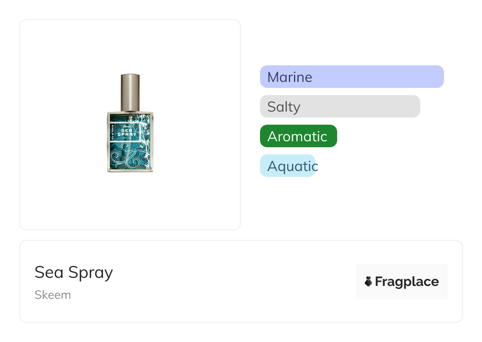
Task: Open the Skeem brand link
Action: coord(53,295)
